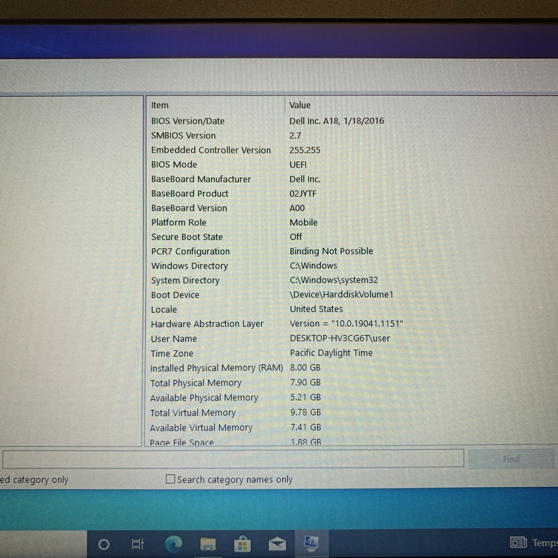Select System Information taskbar icon
Screen dimensions: 558x558
pyautogui.click(x=311, y=543)
